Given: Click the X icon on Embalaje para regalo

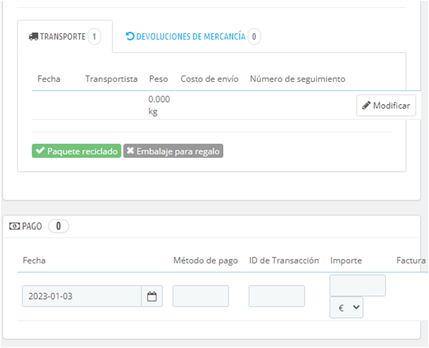Looking at the screenshot, I should (130, 150).
